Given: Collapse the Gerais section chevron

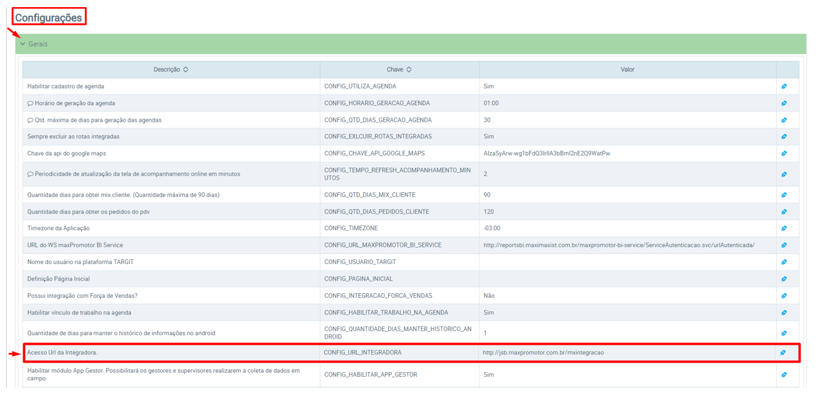Looking at the screenshot, I should point(23,44).
